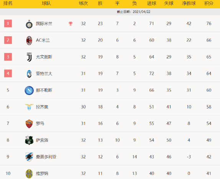The height and width of the screenshot is (179, 220).
Task: Click the Lazio eagle crest
Action: [x=29, y=107]
